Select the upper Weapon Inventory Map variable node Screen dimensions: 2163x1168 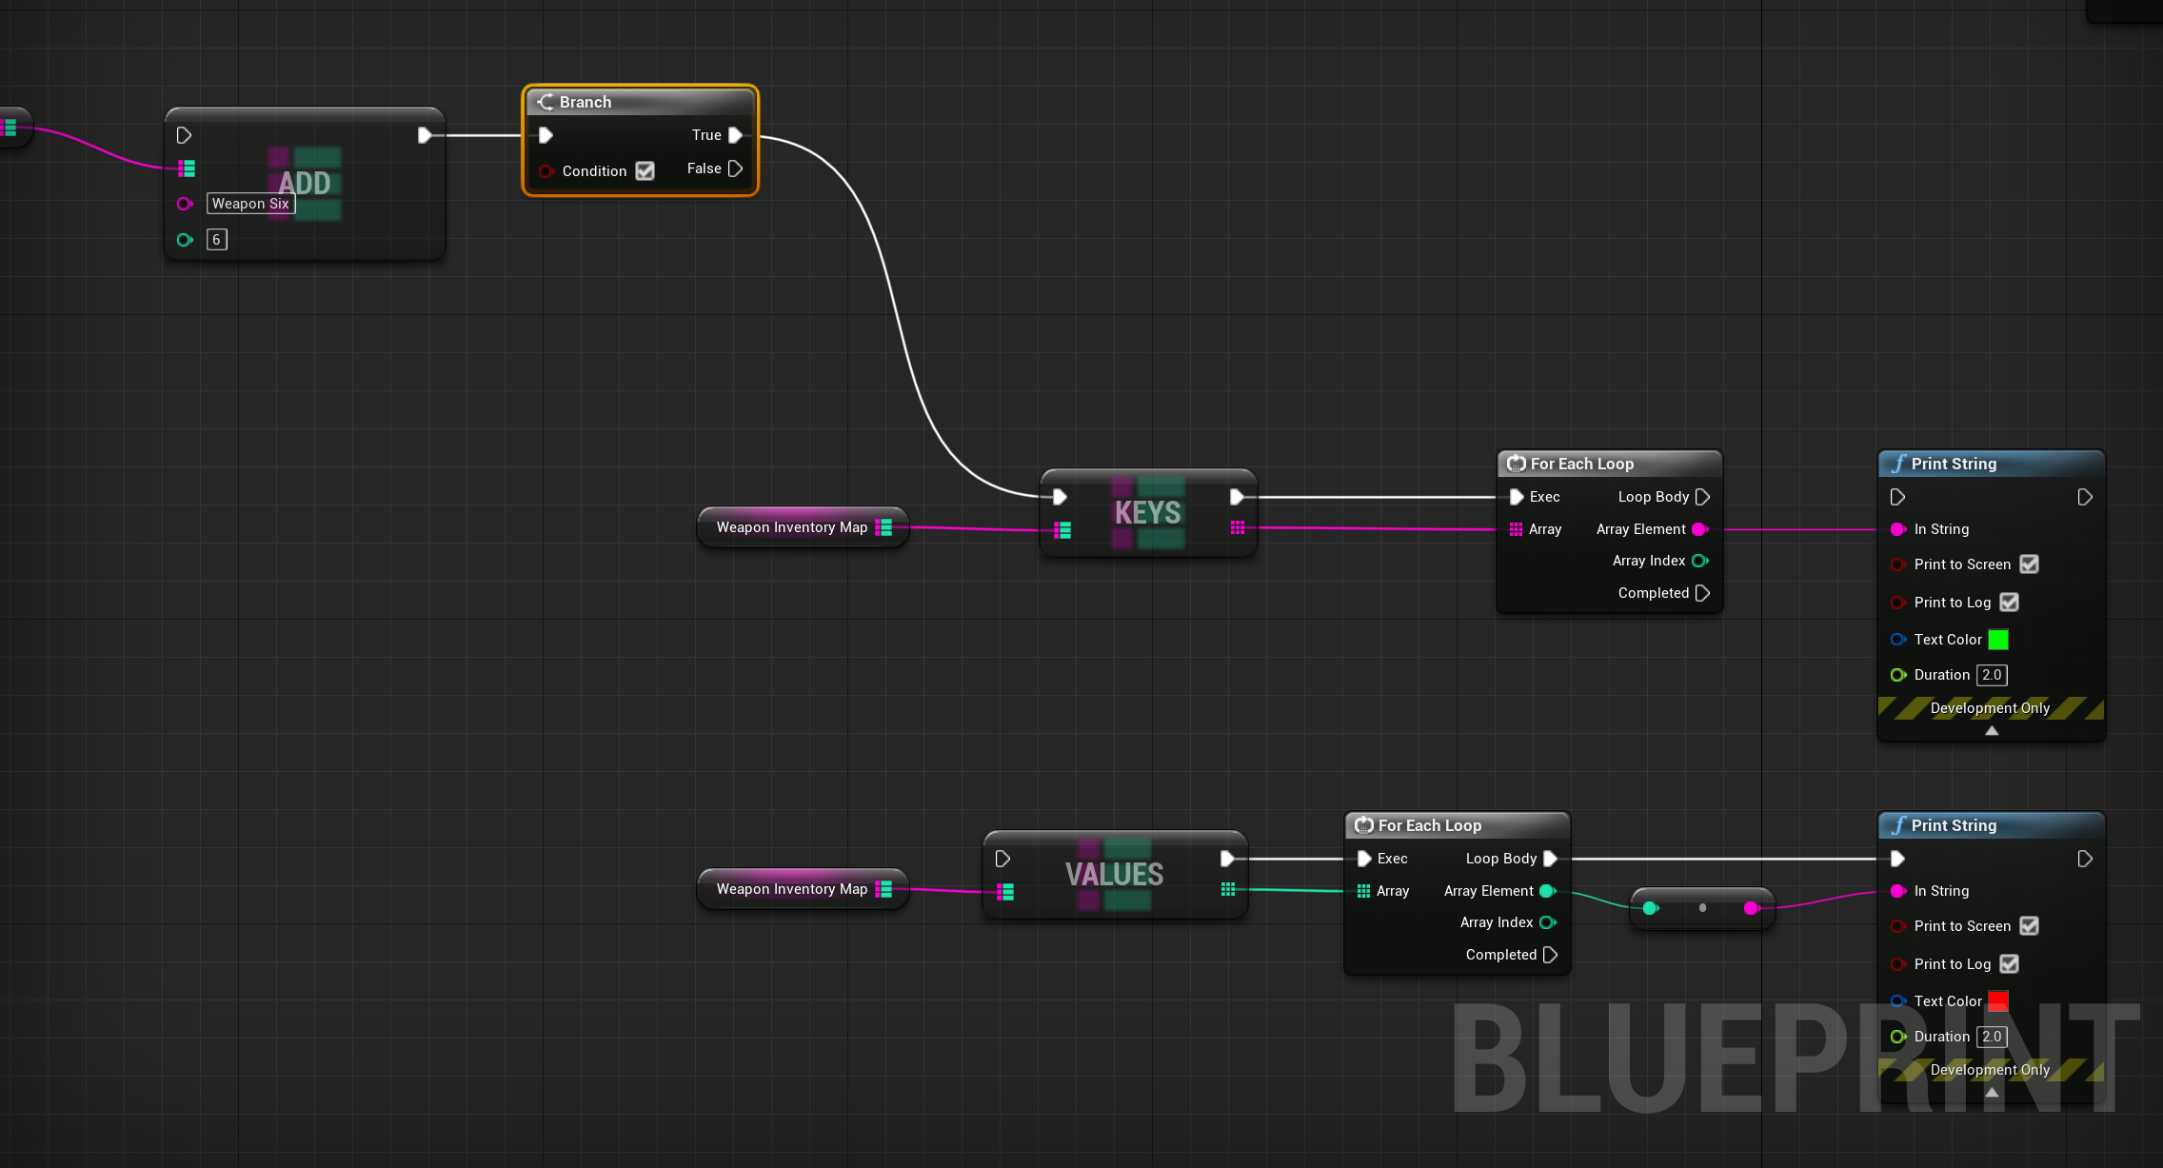[803, 527]
